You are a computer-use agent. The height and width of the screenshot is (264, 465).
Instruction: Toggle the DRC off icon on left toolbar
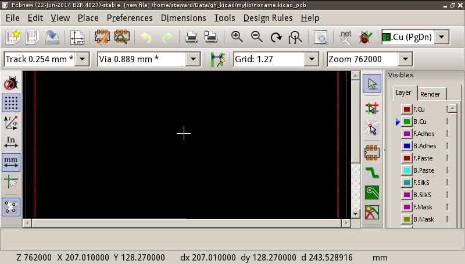point(11,83)
